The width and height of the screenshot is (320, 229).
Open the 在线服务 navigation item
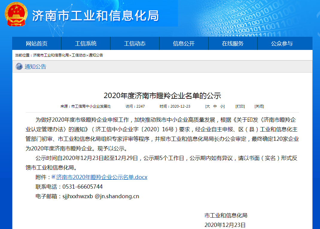pos(233,44)
